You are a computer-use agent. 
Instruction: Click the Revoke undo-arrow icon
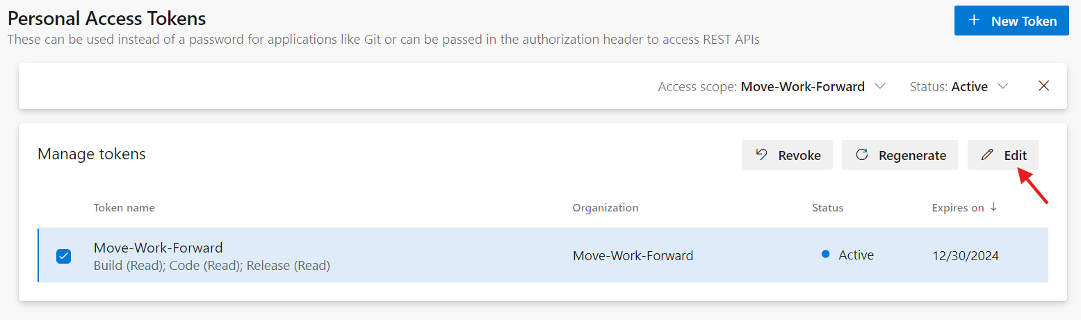pyautogui.click(x=762, y=155)
